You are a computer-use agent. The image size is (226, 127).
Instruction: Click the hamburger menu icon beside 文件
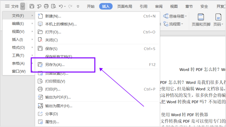pos(7,6)
